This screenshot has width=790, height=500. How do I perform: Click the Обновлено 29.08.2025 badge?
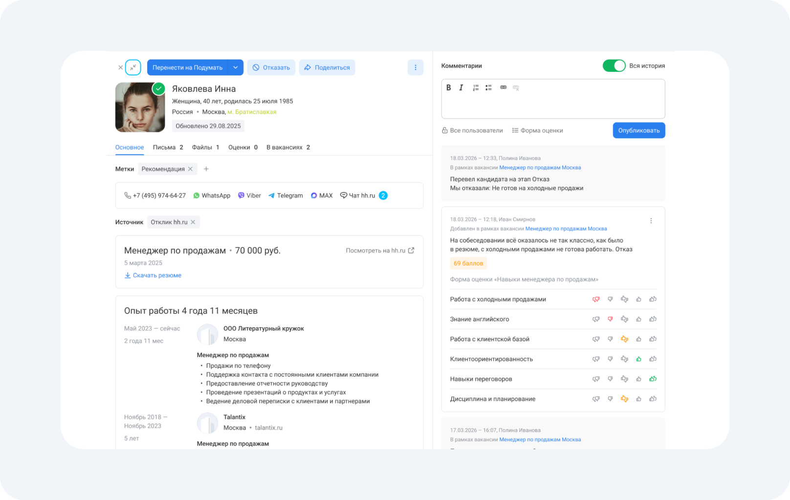point(208,126)
